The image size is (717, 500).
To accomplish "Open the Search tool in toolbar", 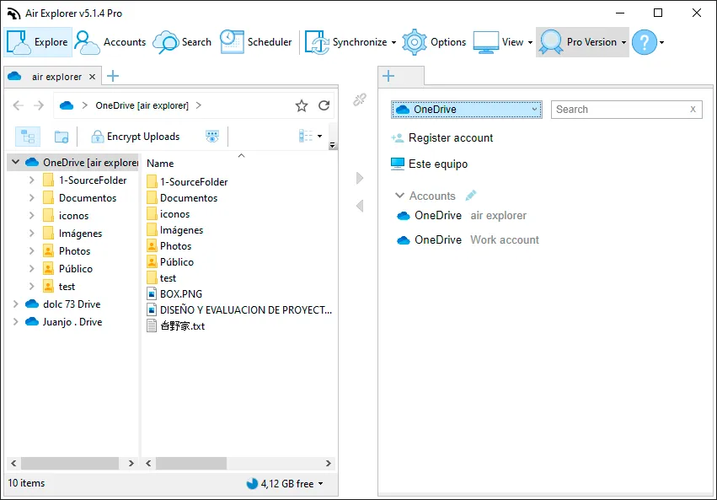I will click(x=183, y=42).
